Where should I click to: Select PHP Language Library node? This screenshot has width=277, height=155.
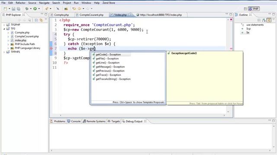(27, 48)
